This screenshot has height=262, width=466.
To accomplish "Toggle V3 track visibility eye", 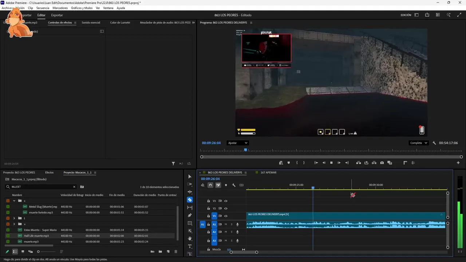I will coord(226,201).
